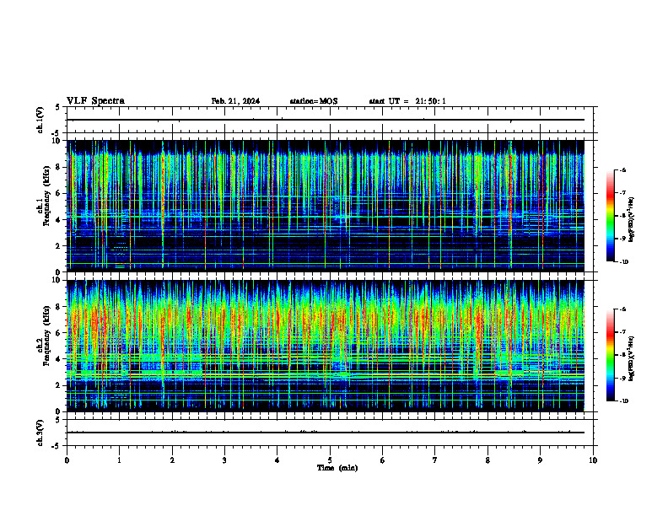Click time axis tick label "4"

277,460
